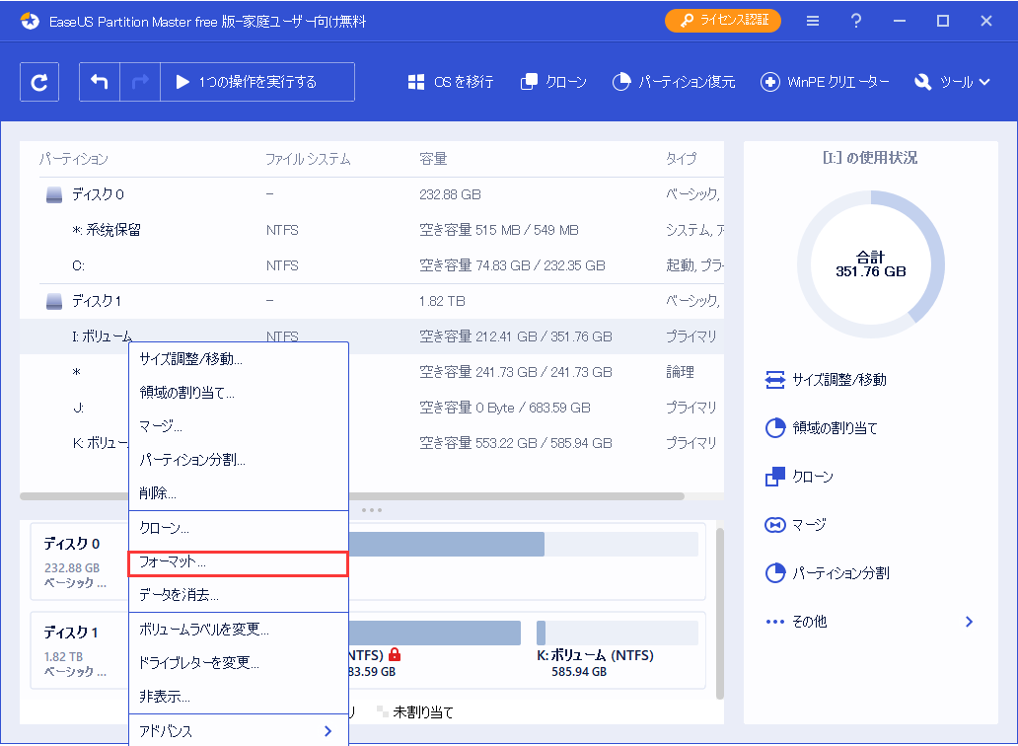Open OS を移行 migration tool
This screenshot has width=1018, height=746.
click(x=451, y=82)
